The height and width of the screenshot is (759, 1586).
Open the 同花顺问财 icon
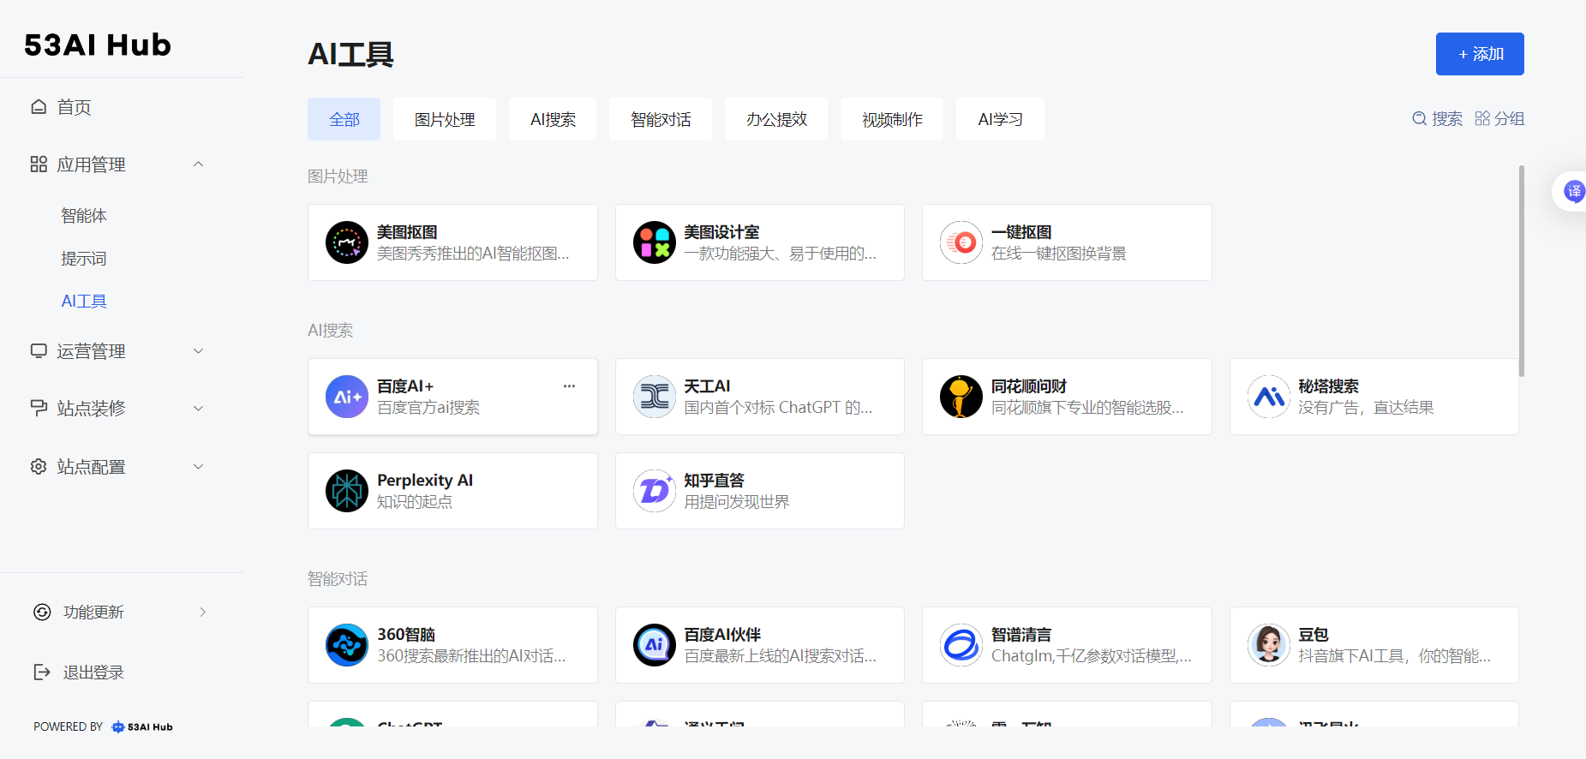961,397
